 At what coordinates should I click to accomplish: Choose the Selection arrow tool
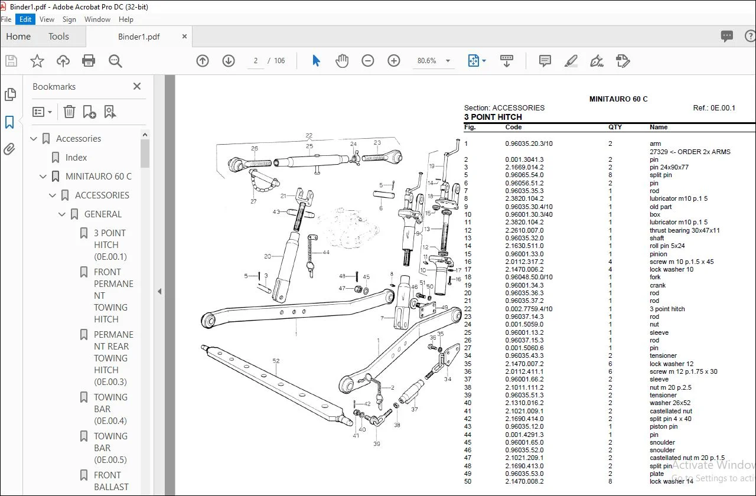coord(316,61)
